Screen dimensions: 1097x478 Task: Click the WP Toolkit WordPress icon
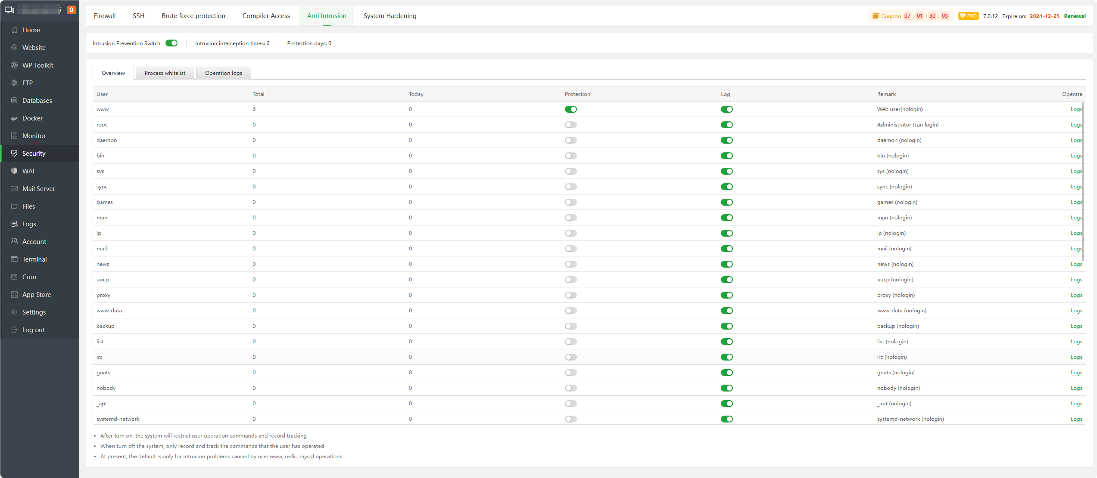click(14, 65)
